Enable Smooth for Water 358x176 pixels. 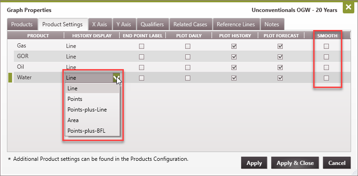(327, 78)
